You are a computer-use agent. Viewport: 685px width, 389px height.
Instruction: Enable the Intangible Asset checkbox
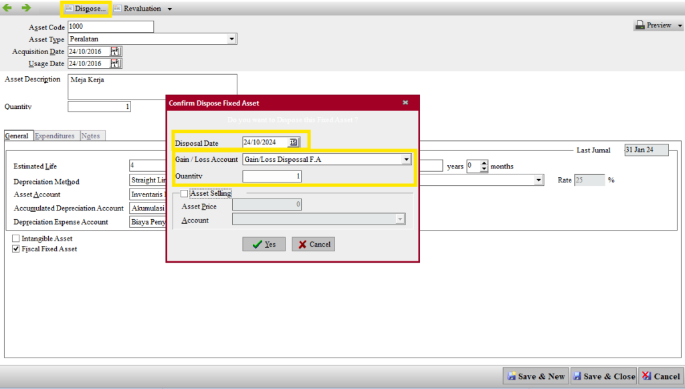(16, 239)
